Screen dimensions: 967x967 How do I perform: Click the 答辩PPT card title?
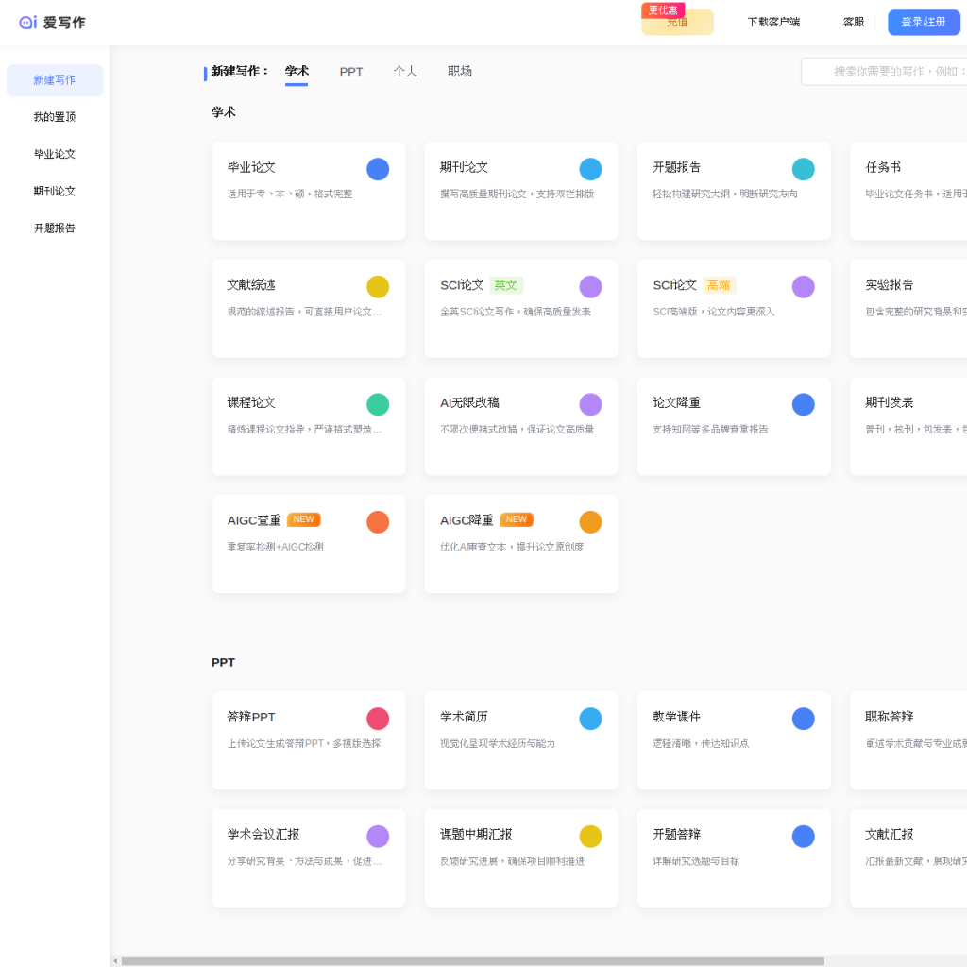pos(251,717)
